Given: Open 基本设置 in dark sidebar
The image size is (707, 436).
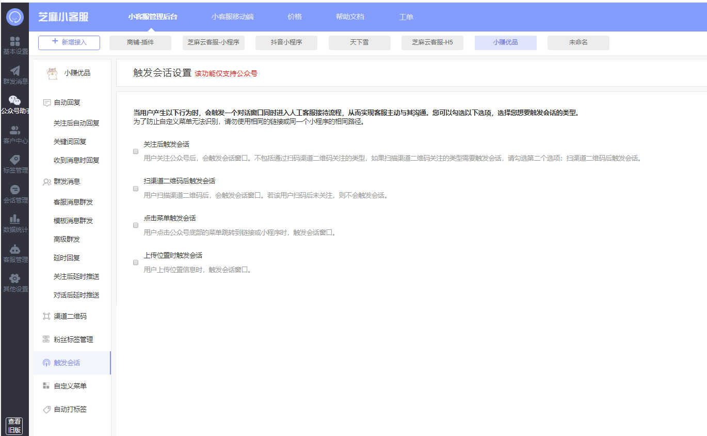Looking at the screenshot, I should click(15, 45).
